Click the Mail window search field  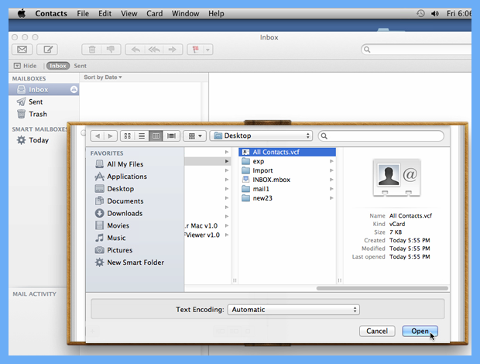click(x=417, y=50)
